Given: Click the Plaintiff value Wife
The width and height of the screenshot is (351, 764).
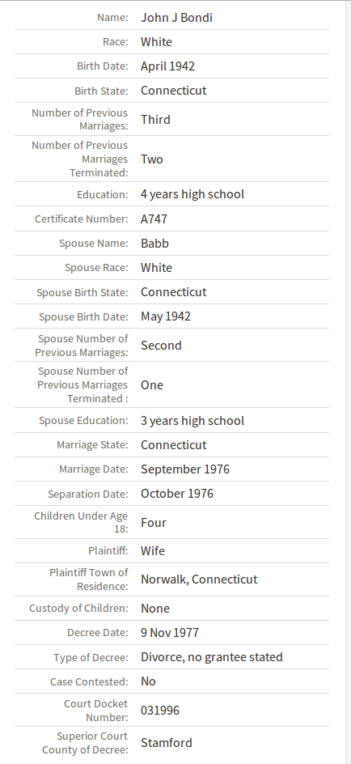Looking at the screenshot, I should [153, 551].
